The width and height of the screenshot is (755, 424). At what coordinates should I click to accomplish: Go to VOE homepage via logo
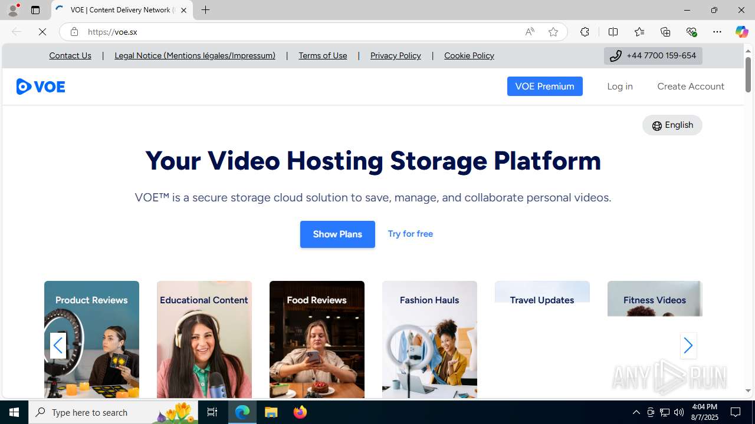coord(41,87)
